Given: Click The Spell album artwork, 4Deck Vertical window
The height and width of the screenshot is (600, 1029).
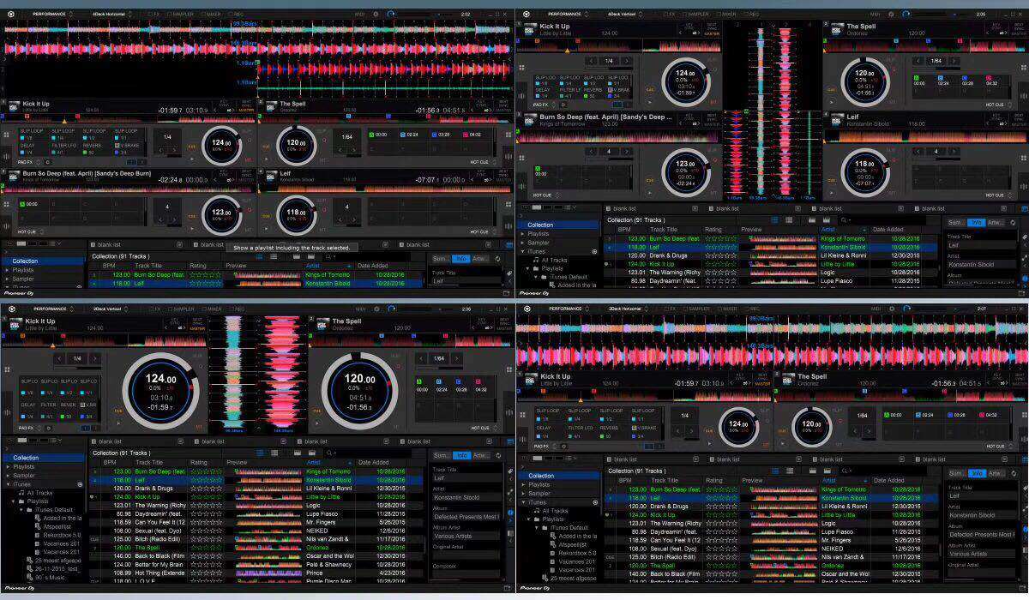Looking at the screenshot, I should tap(837, 28).
